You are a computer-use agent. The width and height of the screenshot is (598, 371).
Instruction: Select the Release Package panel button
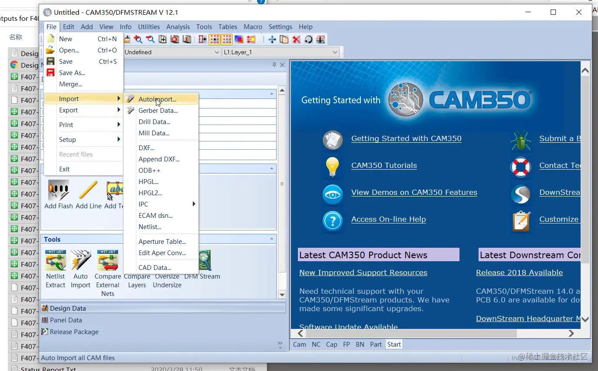(162, 332)
